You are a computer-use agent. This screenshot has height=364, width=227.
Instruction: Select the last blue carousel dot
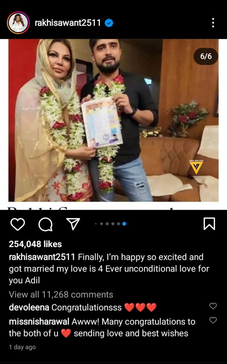[124, 224]
